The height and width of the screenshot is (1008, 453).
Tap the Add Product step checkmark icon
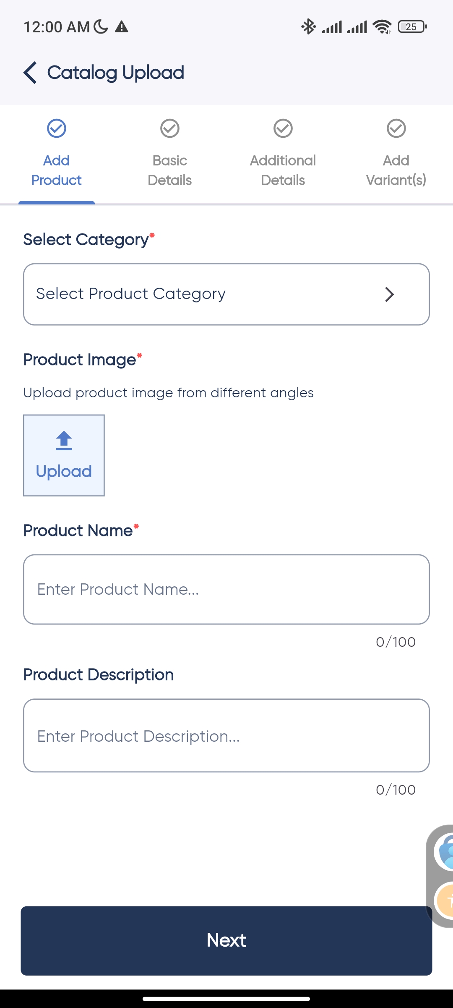coord(57,129)
